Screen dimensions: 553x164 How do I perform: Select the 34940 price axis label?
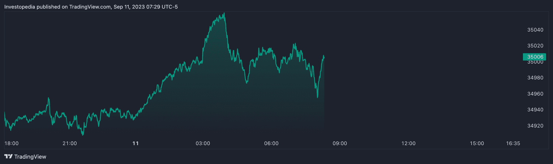click(x=535, y=110)
